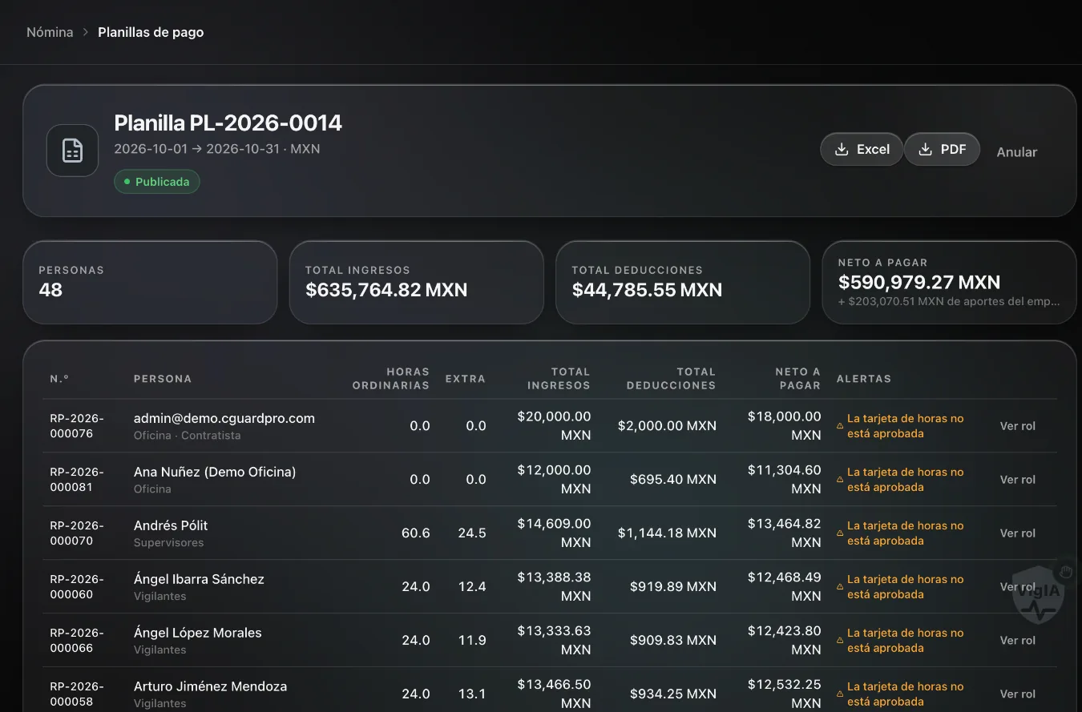Open Ver rol for Andrés Pólit
The height and width of the screenshot is (712, 1082).
click(x=1018, y=533)
